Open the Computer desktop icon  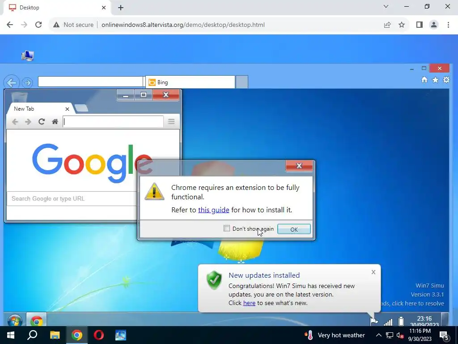[27, 56]
